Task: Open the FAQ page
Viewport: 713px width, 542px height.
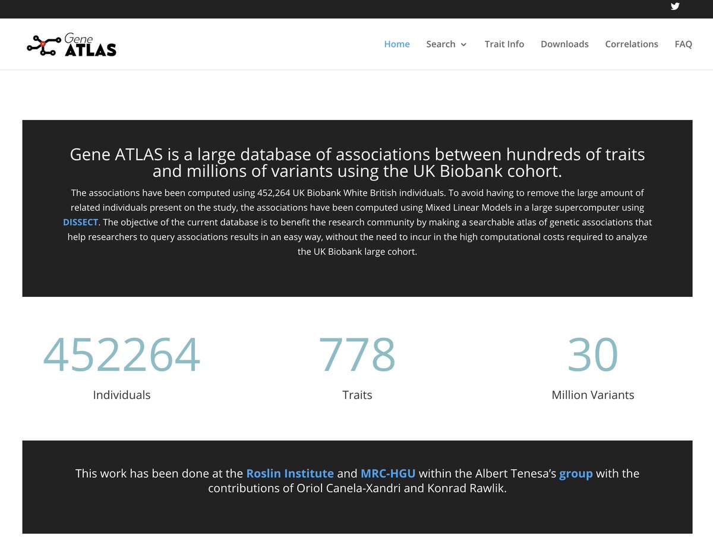Action: pos(683,44)
